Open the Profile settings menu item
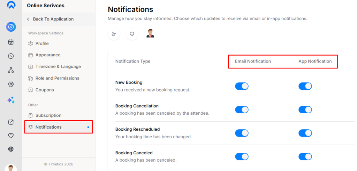 coord(42,43)
